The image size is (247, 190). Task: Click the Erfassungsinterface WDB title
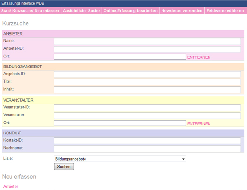coord(23,3)
